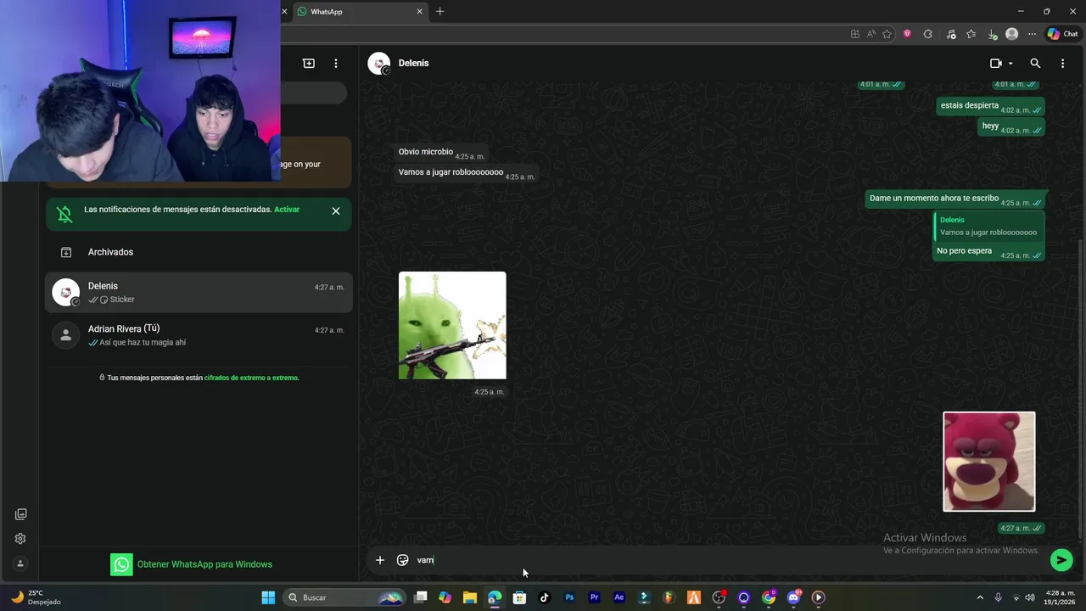Focus the message input field

[730, 560]
